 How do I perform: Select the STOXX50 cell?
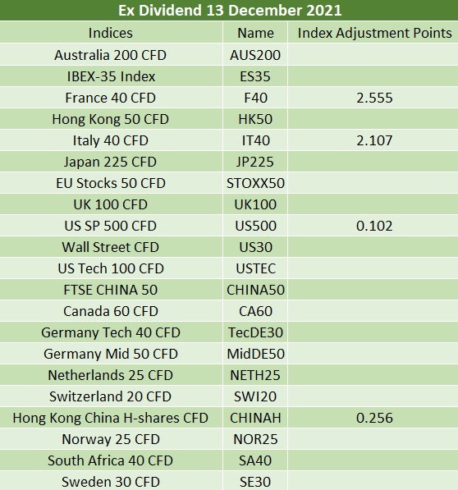[x=255, y=183]
